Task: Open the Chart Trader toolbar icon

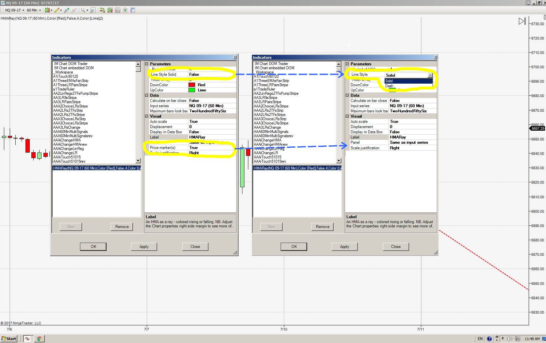Action: [102, 10]
